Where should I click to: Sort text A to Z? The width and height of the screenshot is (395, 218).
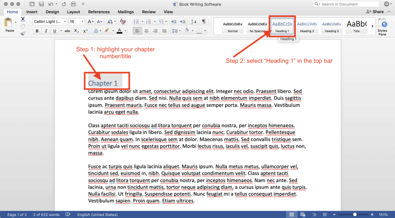194,22
